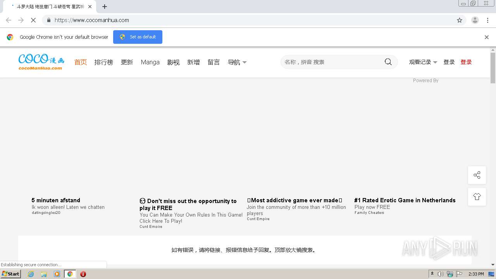Click the Chrome back arrow
The image size is (496, 279).
[x=9, y=20]
